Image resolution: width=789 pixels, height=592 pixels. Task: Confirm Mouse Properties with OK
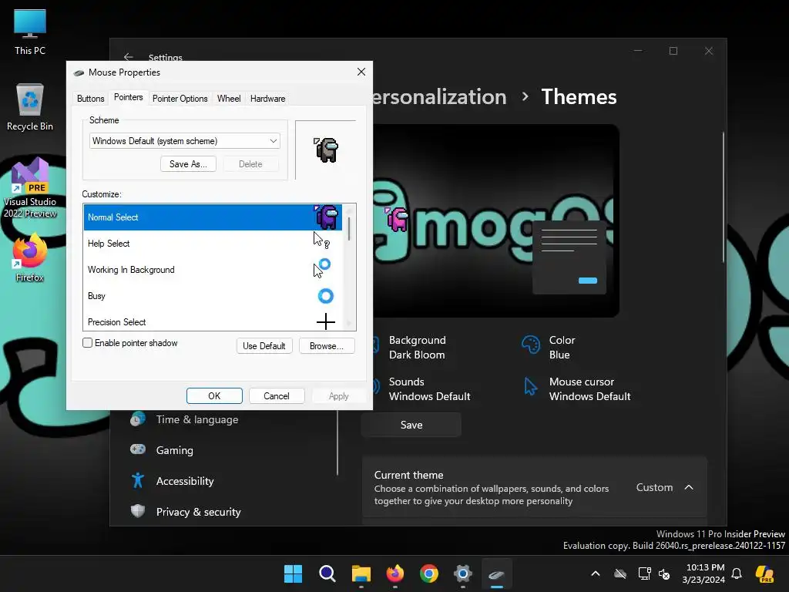point(214,395)
